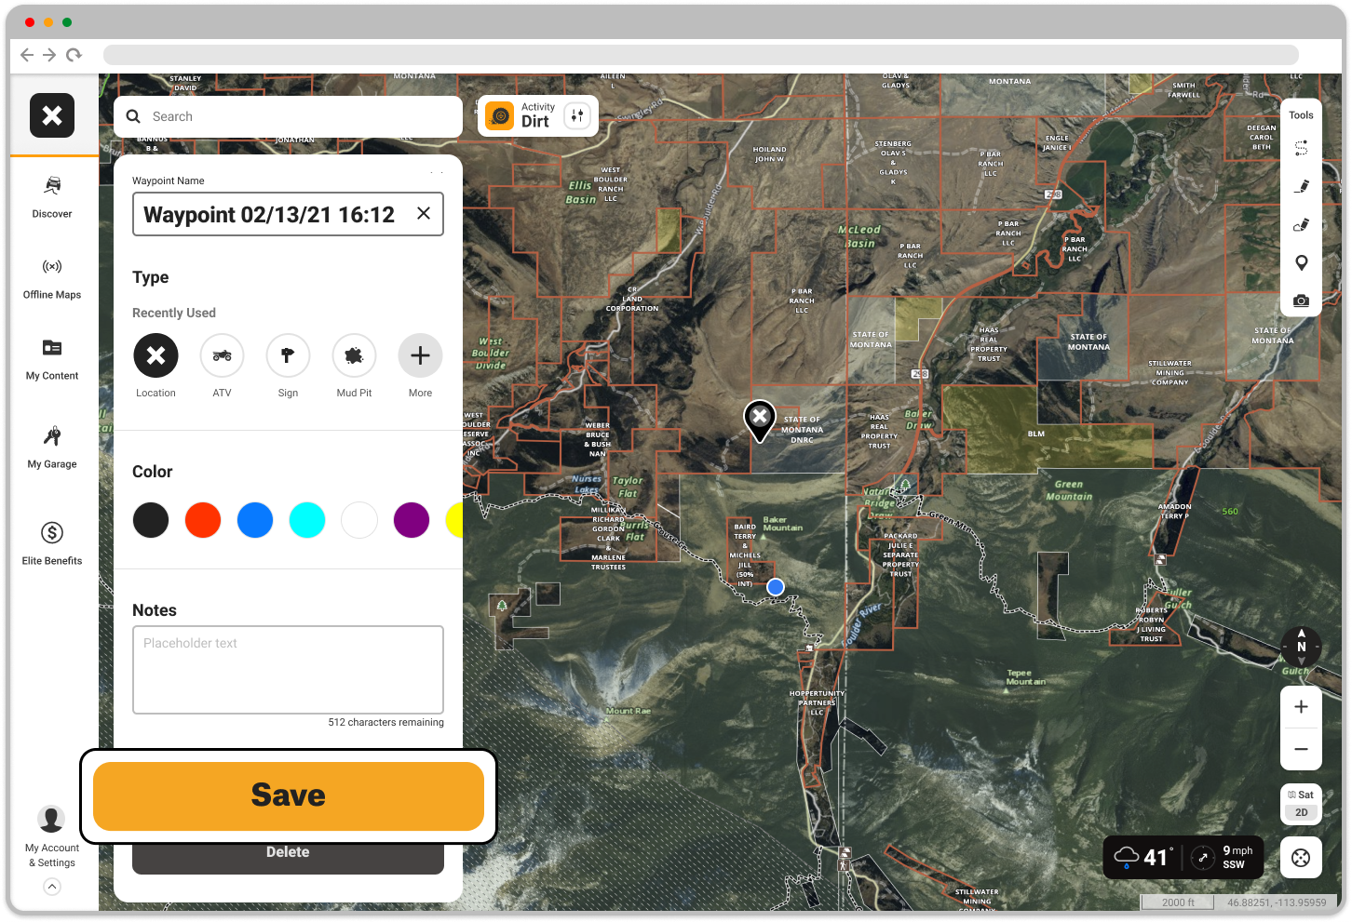Click the map coordinates readout
Image resolution: width=1352 pixels, height=922 pixels.
(1276, 902)
